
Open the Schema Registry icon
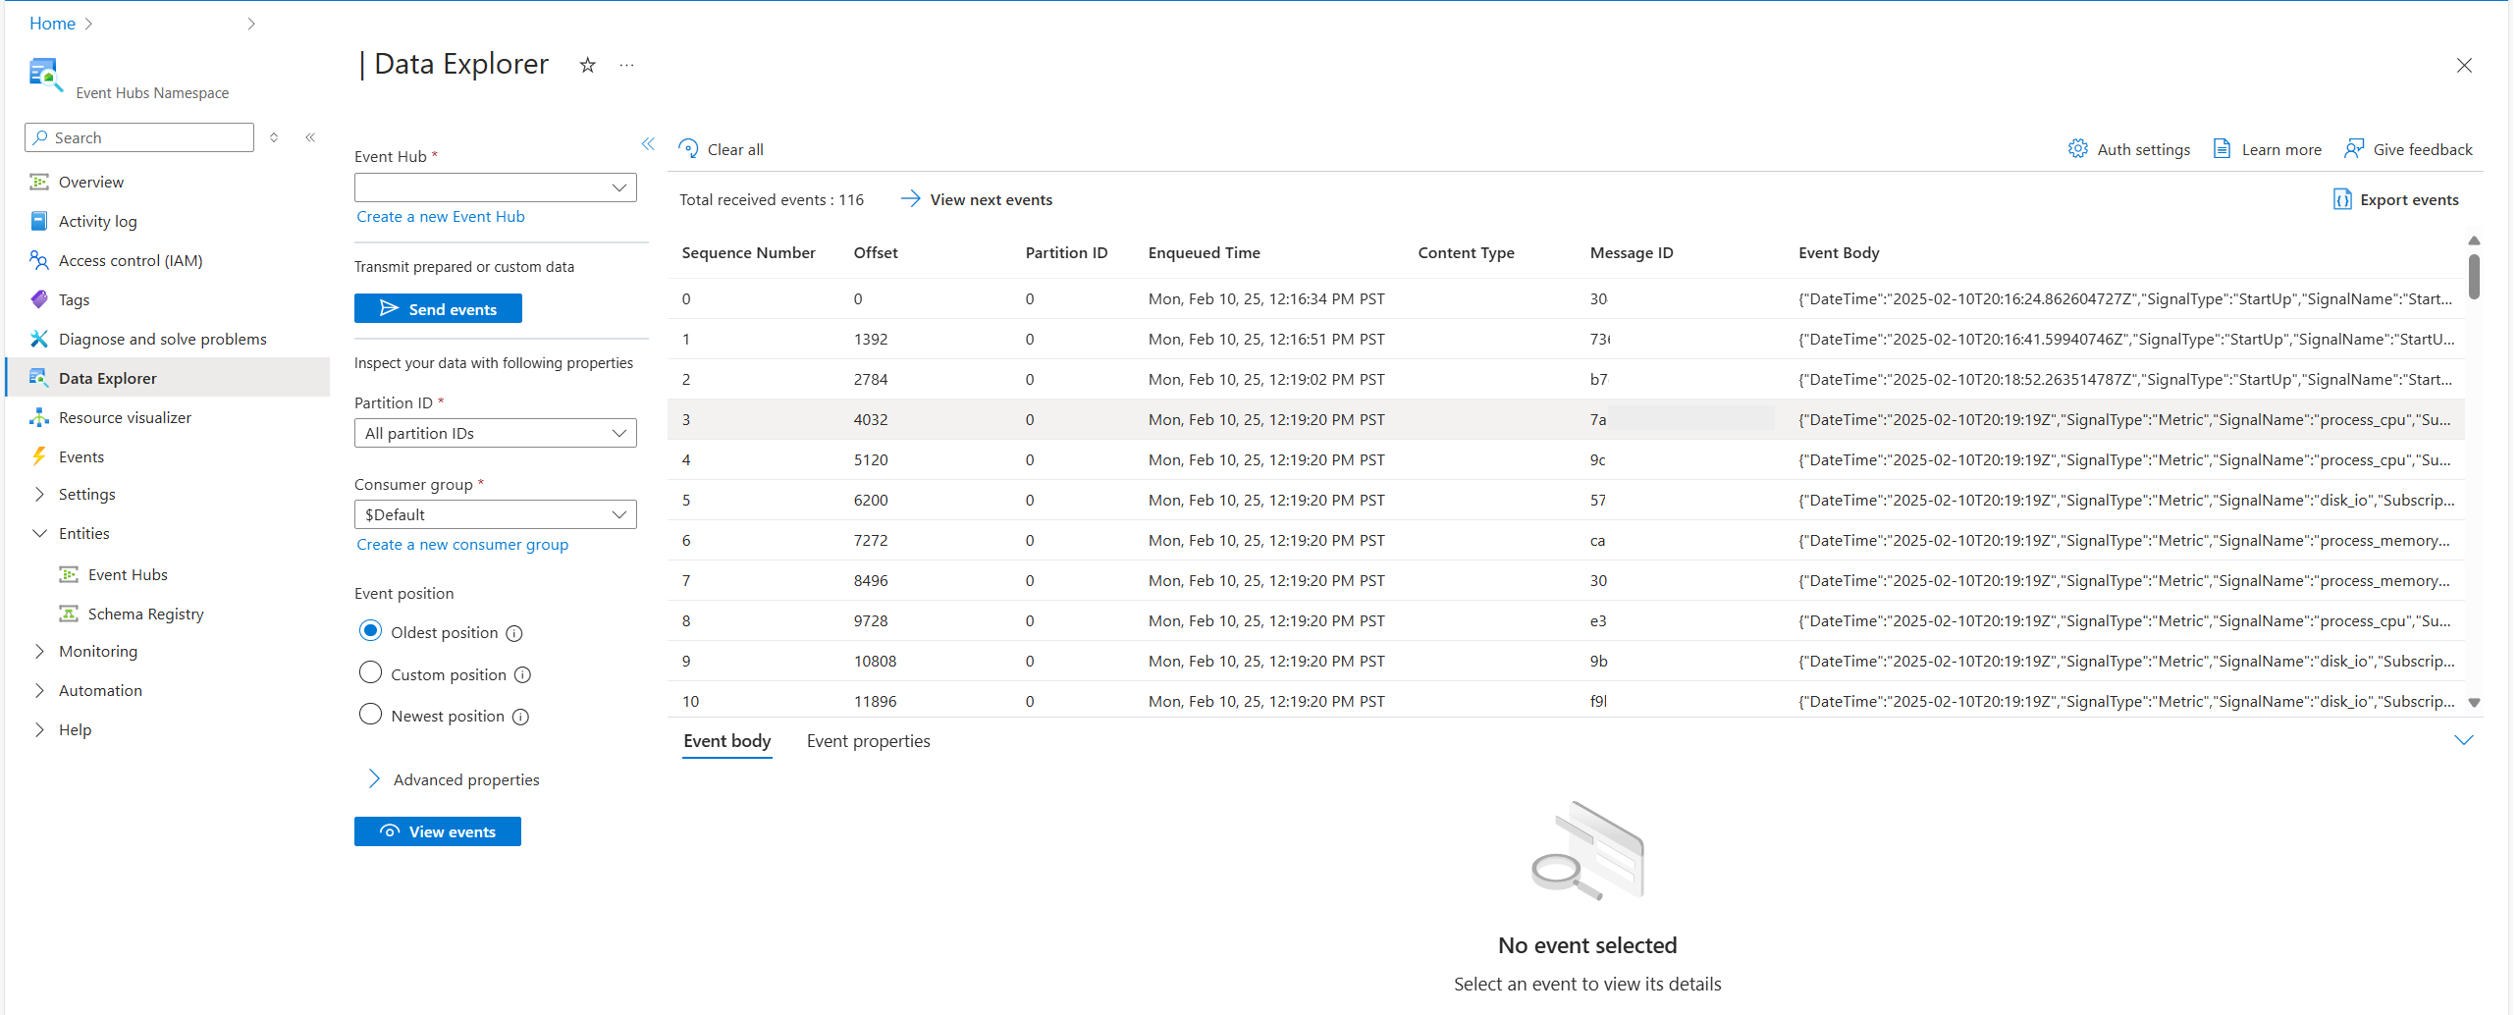pos(69,614)
